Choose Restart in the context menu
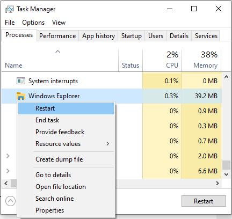The height and width of the screenshot is (219, 232). [x=66, y=108]
